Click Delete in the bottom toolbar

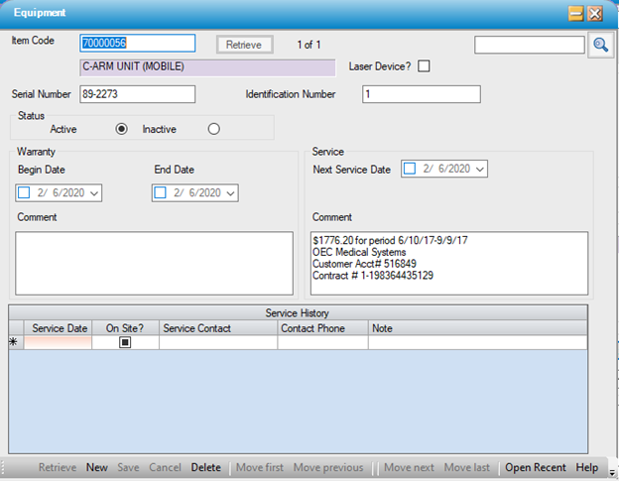[x=205, y=467]
